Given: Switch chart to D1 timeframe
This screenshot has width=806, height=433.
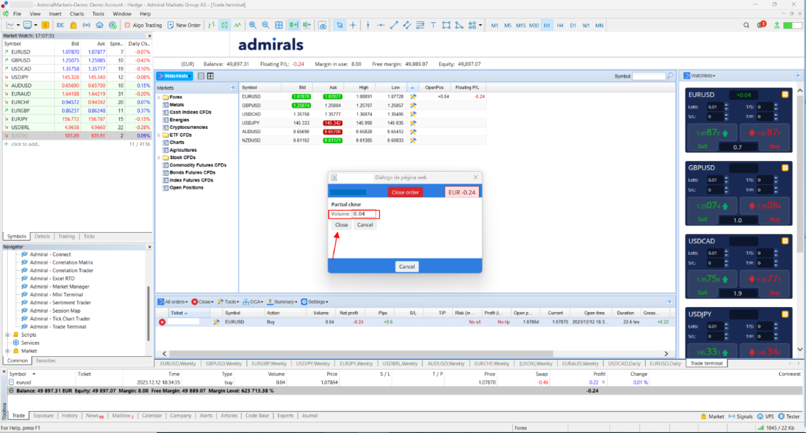Looking at the screenshot, I should tap(573, 25).
